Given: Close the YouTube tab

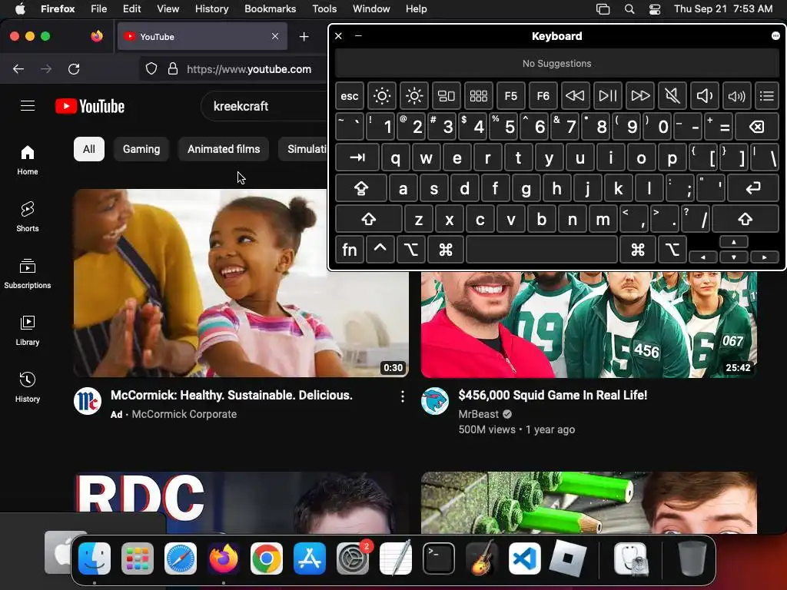Looking at the screenshot, I should coord(275,36).
